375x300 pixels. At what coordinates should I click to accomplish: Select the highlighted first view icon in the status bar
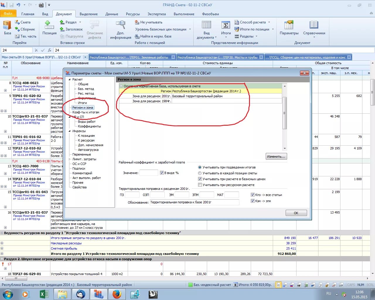click(x=278, y=285)
